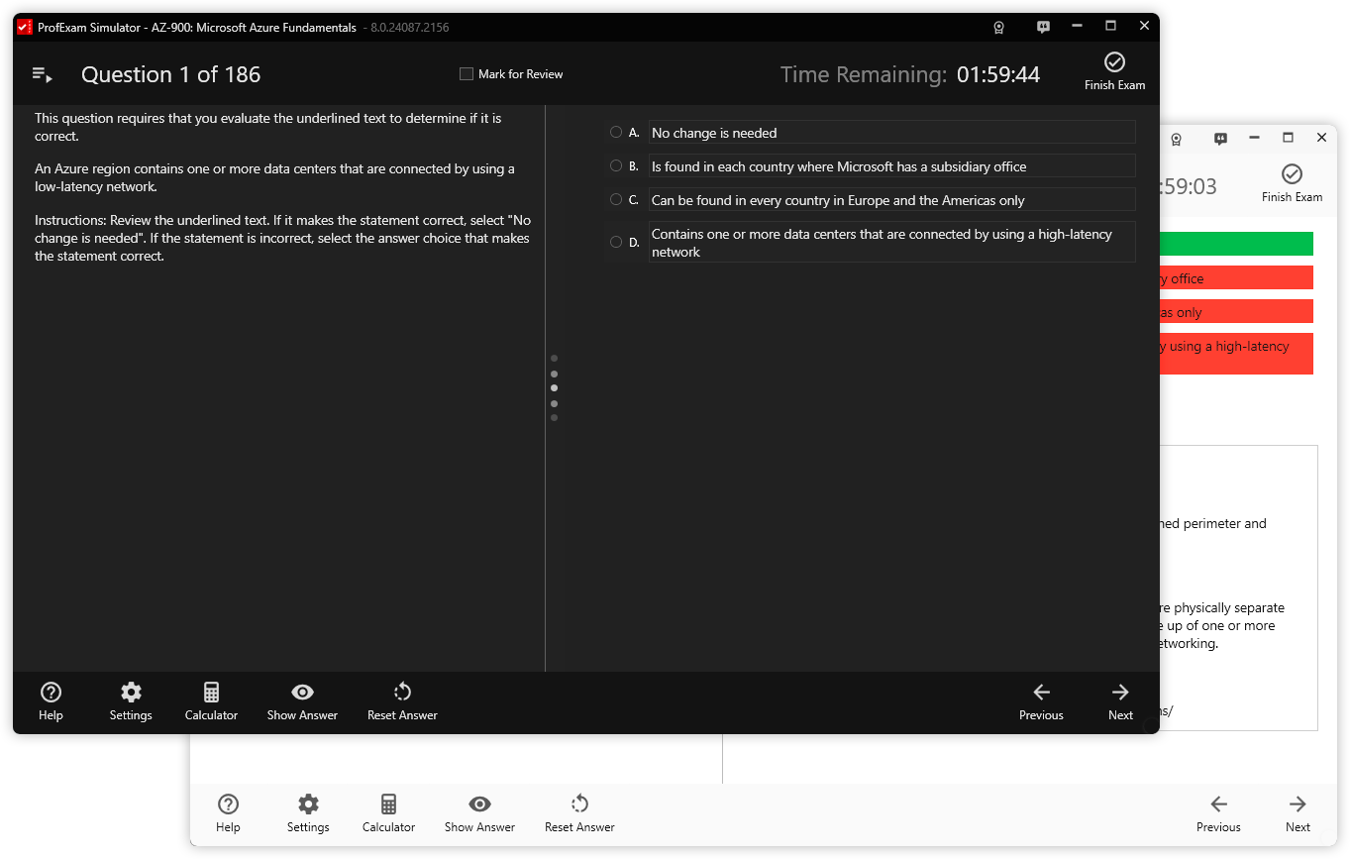Click red answer ending 'as only' in light window
This screenshot has height=859, width=1350.
[x=1236, y=311]
